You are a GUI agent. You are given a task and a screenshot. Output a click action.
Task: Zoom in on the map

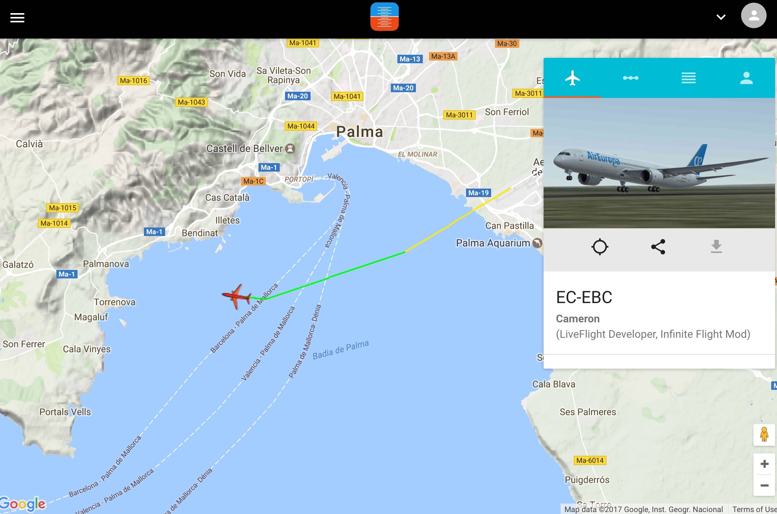764,464
